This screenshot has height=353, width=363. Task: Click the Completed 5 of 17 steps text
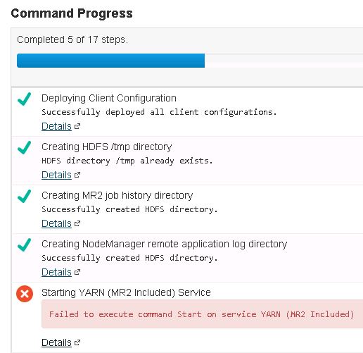(x=72, y=39)
